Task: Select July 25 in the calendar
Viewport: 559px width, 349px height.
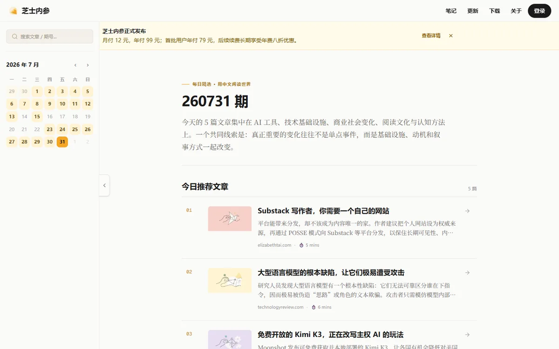Action: click(75, 129)
